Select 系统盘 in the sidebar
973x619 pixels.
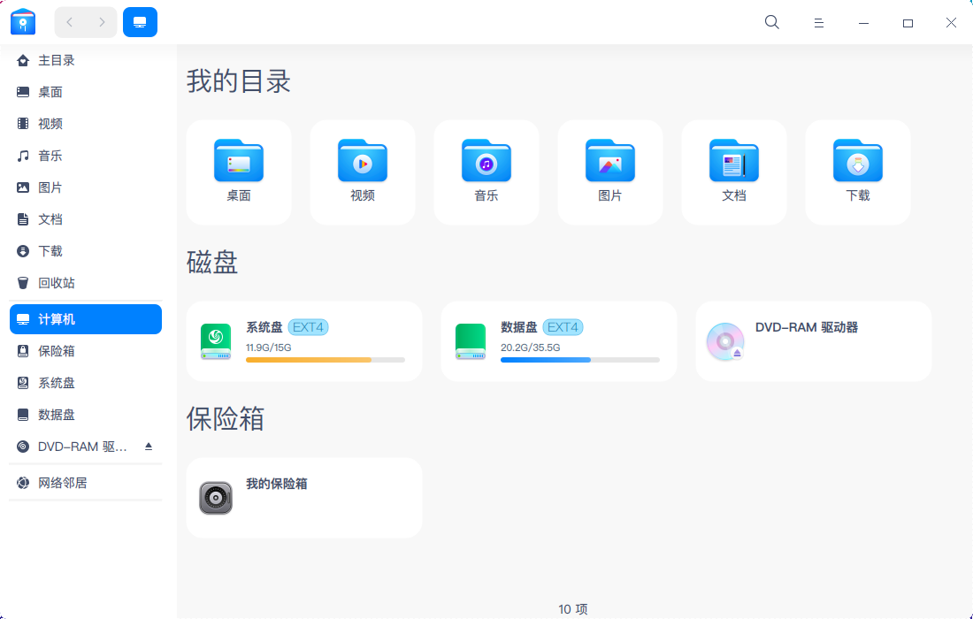(86, 383)
